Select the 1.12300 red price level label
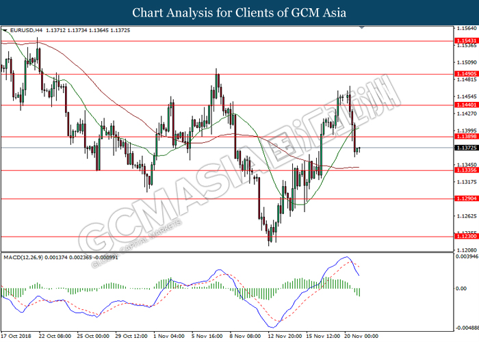Screen dimensions: 479x342 pyautogui.click(x=466, y=237)
